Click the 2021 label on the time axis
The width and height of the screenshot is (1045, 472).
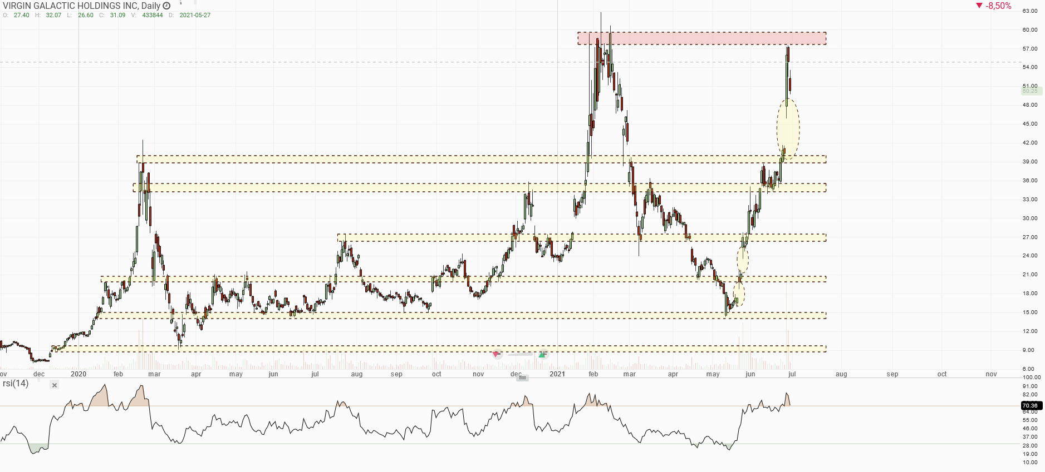tap(557, 374)
